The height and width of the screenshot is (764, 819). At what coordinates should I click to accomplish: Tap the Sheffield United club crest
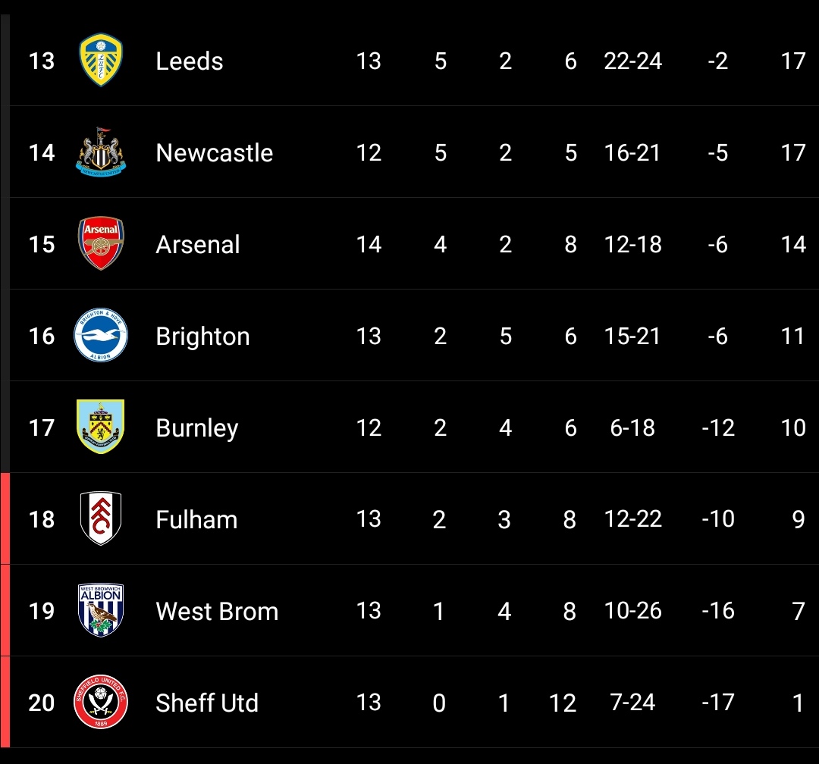(101, 702)
